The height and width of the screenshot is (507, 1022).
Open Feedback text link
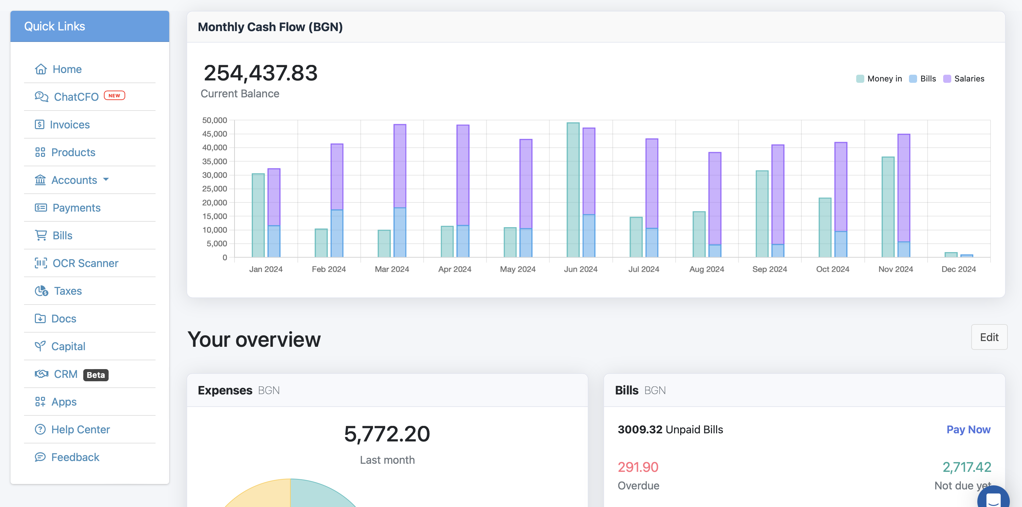(75, 457)
